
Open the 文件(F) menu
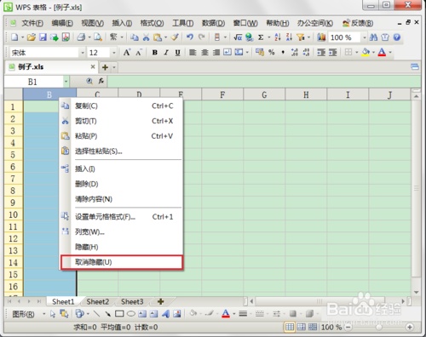point(32,23)
